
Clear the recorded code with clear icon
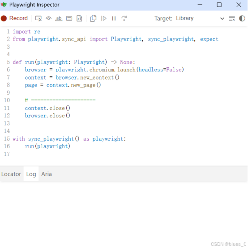231,18
